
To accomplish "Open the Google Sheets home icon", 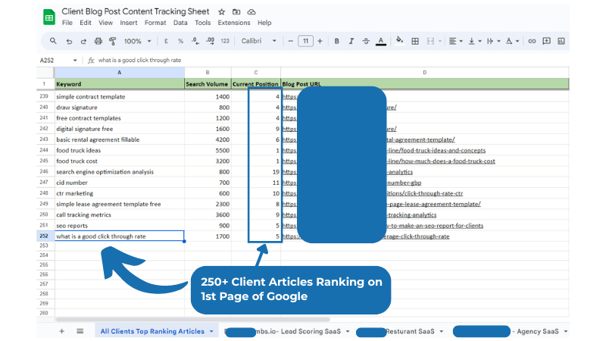I will pos(49,17).
